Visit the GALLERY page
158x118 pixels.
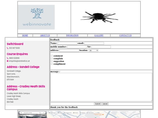tap(99, 36)
